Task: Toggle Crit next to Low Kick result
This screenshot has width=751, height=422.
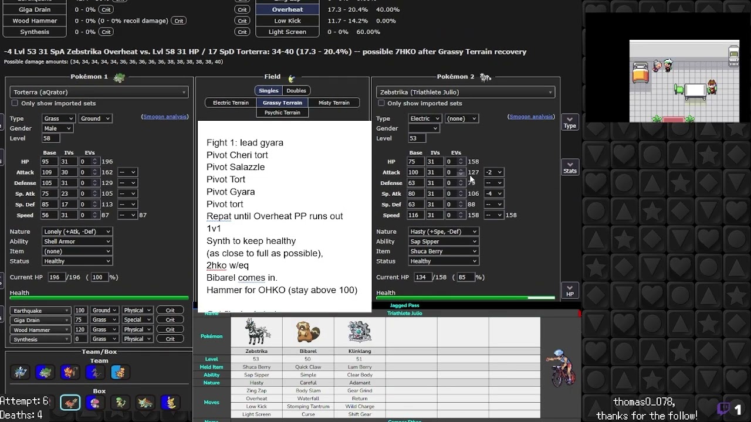Action: 242,21
